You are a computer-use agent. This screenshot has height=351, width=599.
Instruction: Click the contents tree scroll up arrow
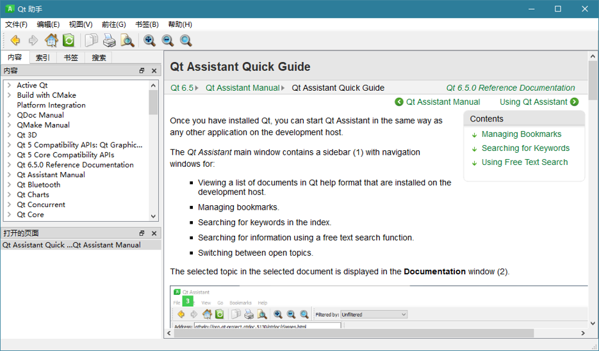[x=153, y=86]
